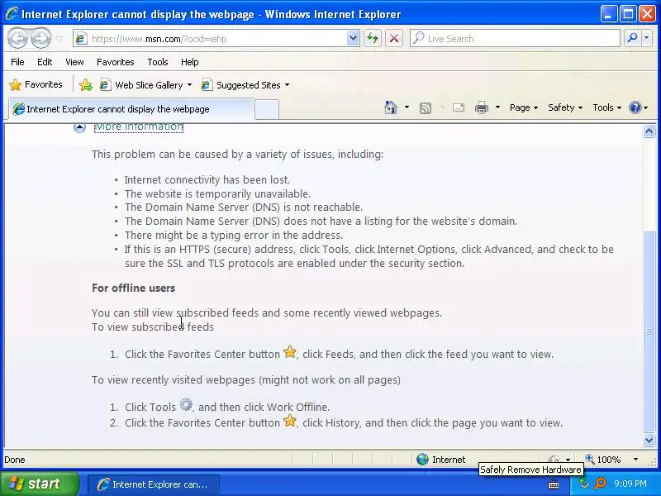Click the Internet security zone indicator
The width and height of the screenshot is (661, 496).
[x=441, y=460]
